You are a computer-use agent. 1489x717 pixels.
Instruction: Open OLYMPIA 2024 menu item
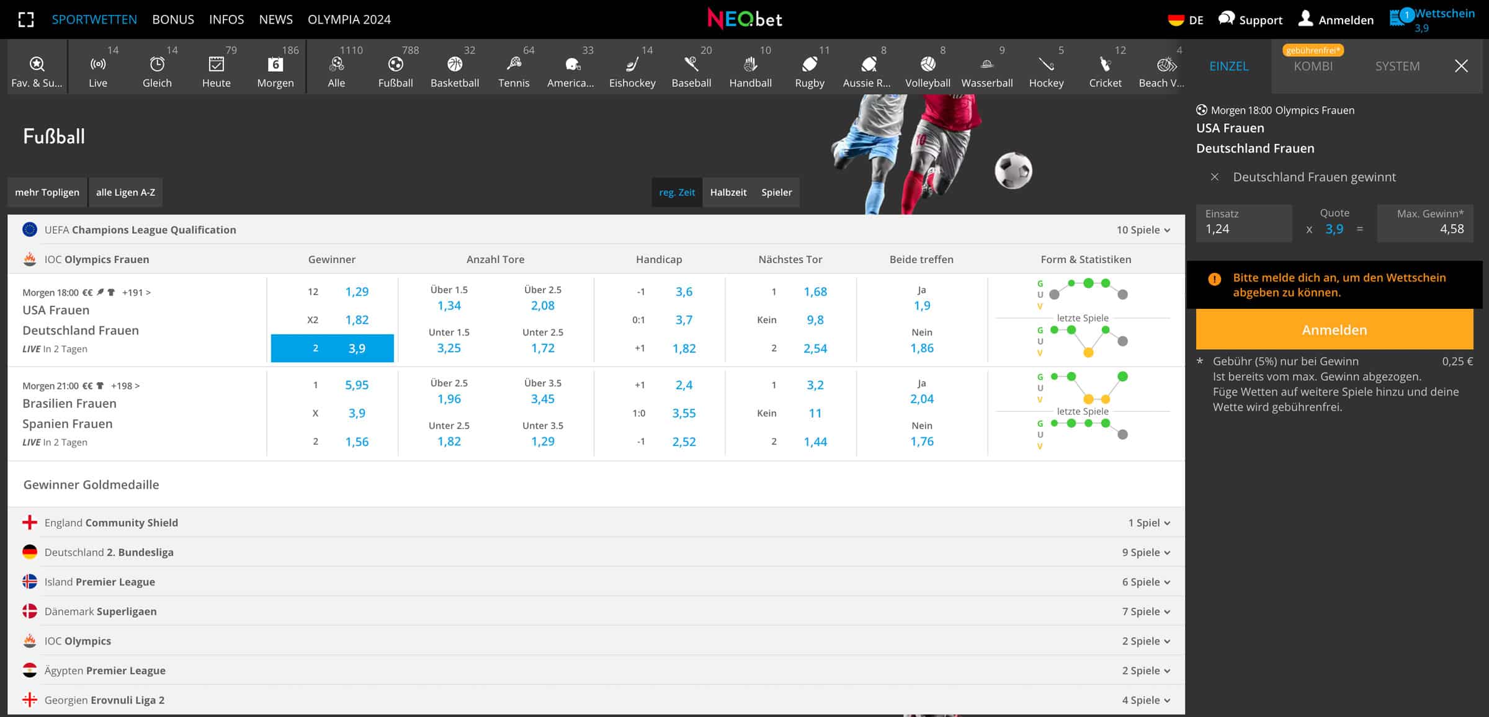tap(349, 19)
